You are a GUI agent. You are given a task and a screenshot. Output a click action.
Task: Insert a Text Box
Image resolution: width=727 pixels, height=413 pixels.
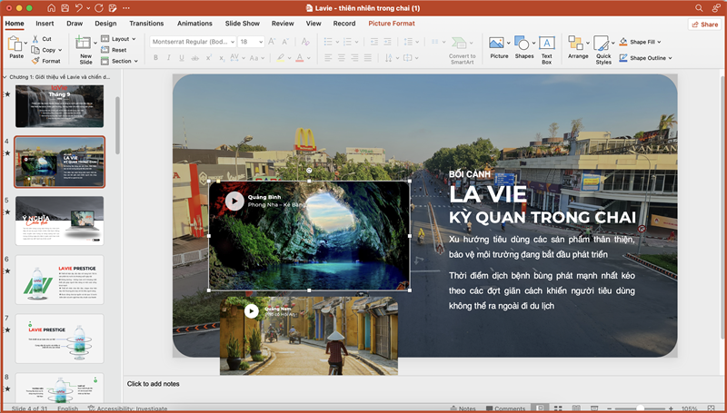tap(546, 45)
